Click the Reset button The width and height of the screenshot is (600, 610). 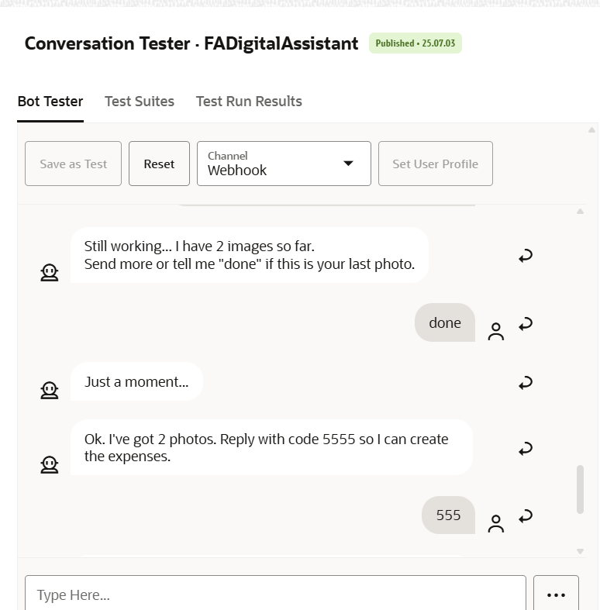[x=159, y=164]
